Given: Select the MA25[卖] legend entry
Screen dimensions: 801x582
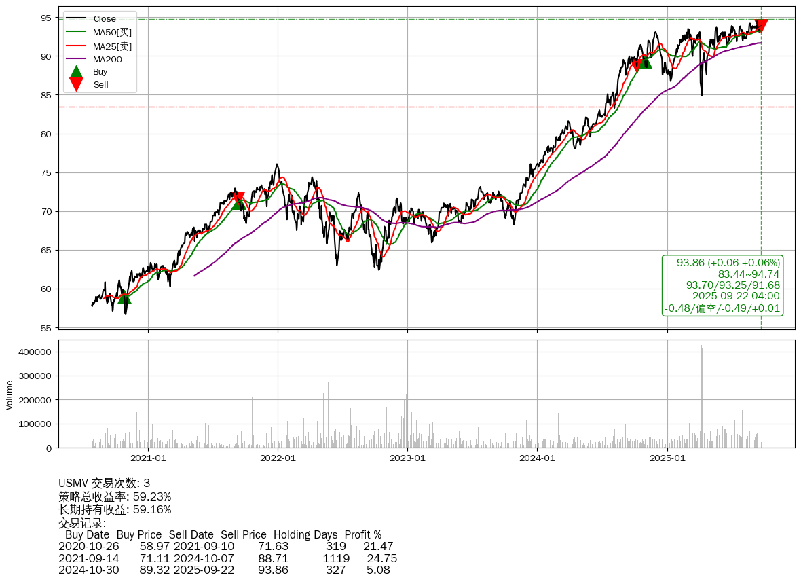Looking at the screenshot, I should [112, 46].
